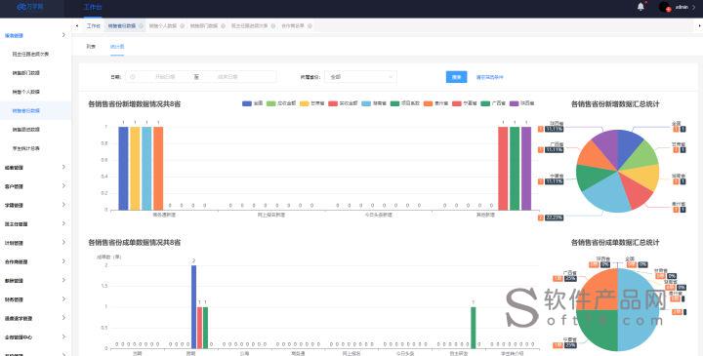
Task: Expand the 财务管理 sidebar menu
Action: point(35,299)
